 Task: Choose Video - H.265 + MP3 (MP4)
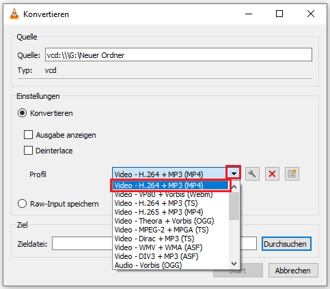tap(171, 212)
